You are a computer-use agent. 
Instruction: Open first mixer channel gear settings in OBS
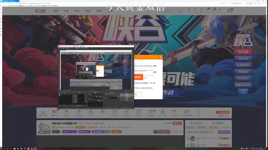coord(102,97)
